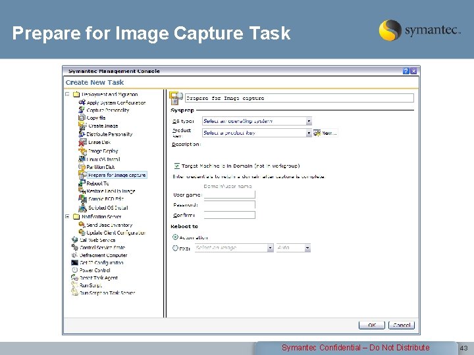Click the Update Client Configuration icon
The height and width of the screenshot is (355, 474).
click(x=82, y=233)
